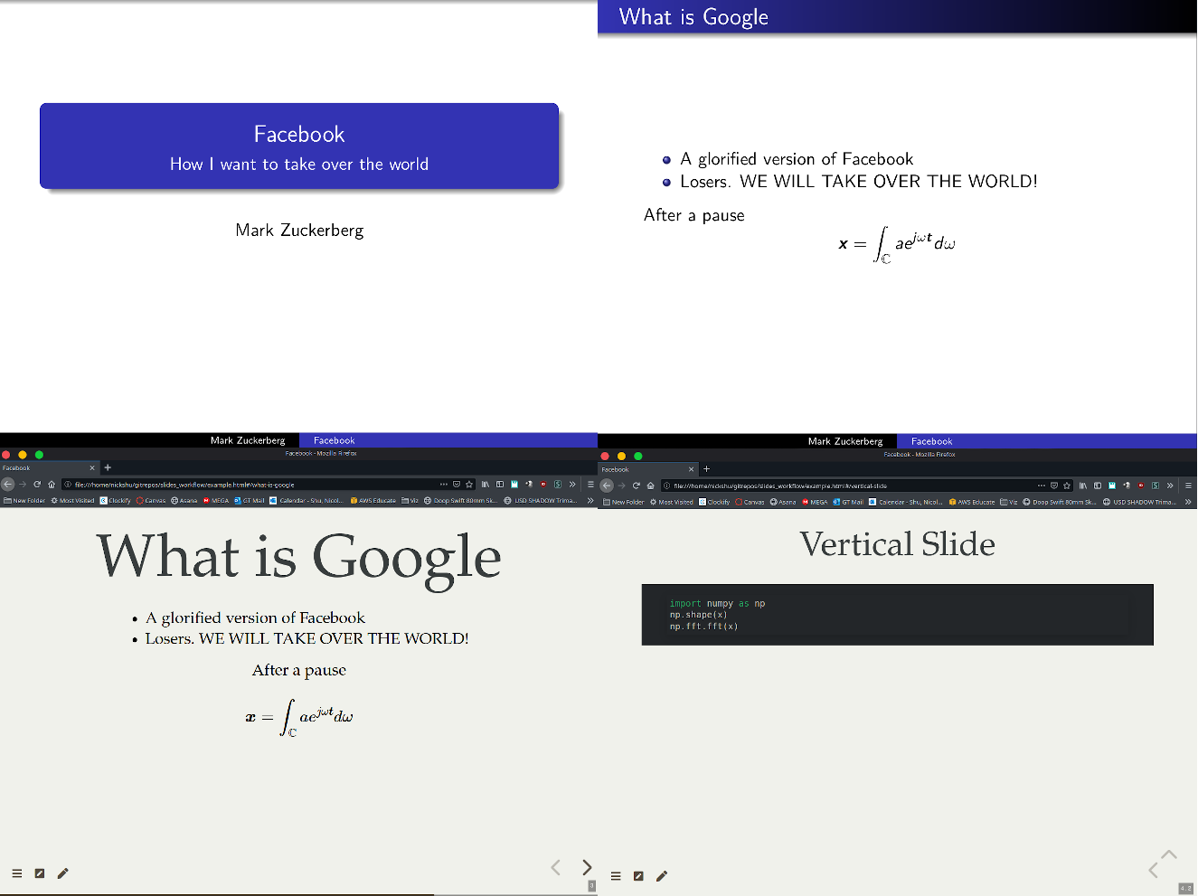Image resolution: width=1198 pixels, height=896 pixels.
Task: Open the Library icon in the Vertical Slide window
Action: tap(1083, 486)
